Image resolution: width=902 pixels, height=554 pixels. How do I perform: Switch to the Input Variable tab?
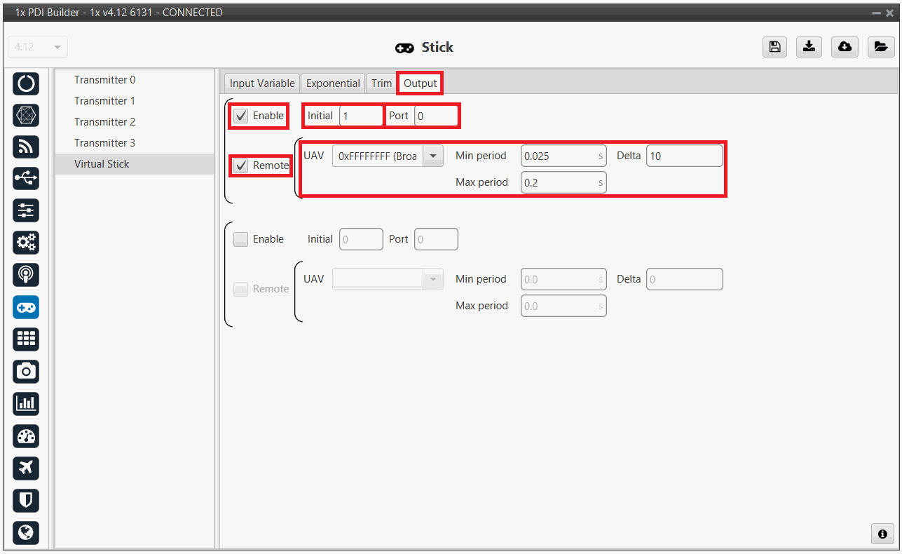click(262, 83)
